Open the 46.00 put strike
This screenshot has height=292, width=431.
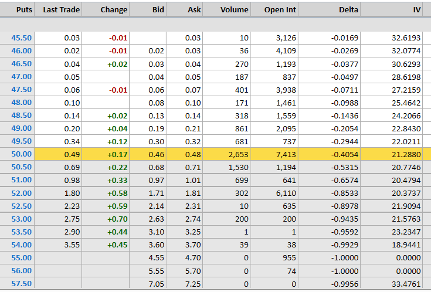tap(22, 50)
